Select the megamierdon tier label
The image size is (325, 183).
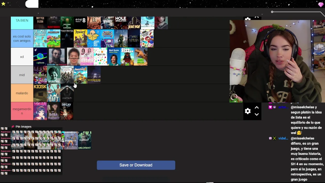(22, 111)
